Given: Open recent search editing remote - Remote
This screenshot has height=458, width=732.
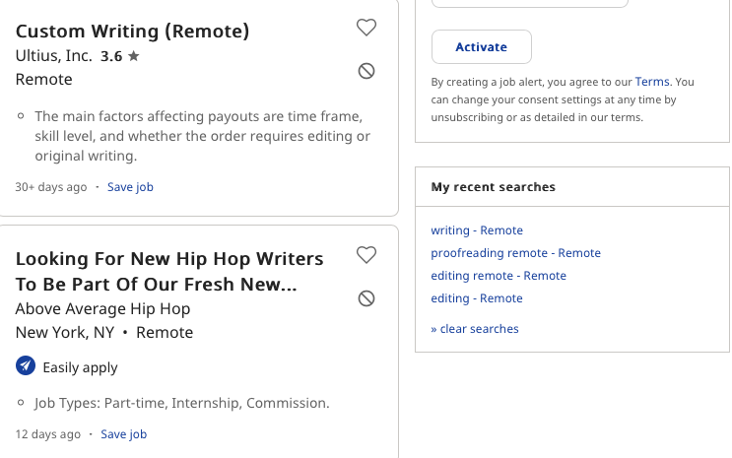Looking at the screenshot, I should 499,276.
